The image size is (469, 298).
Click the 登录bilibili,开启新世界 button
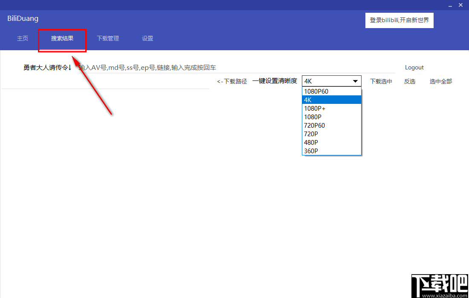coord(399,20)
